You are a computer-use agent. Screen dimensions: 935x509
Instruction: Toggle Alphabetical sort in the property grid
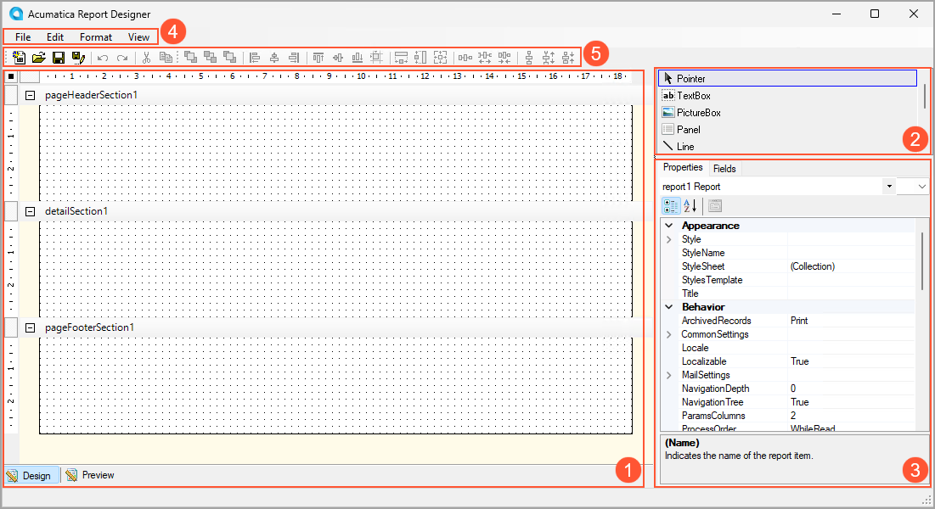point(690,206)
